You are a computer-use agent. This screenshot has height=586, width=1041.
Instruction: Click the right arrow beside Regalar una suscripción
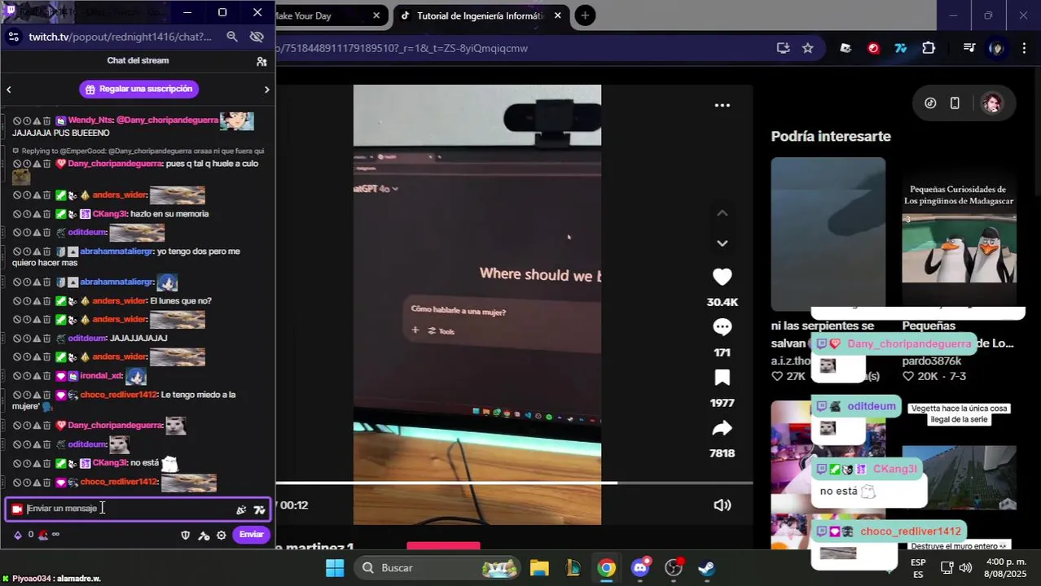[266, 90]
